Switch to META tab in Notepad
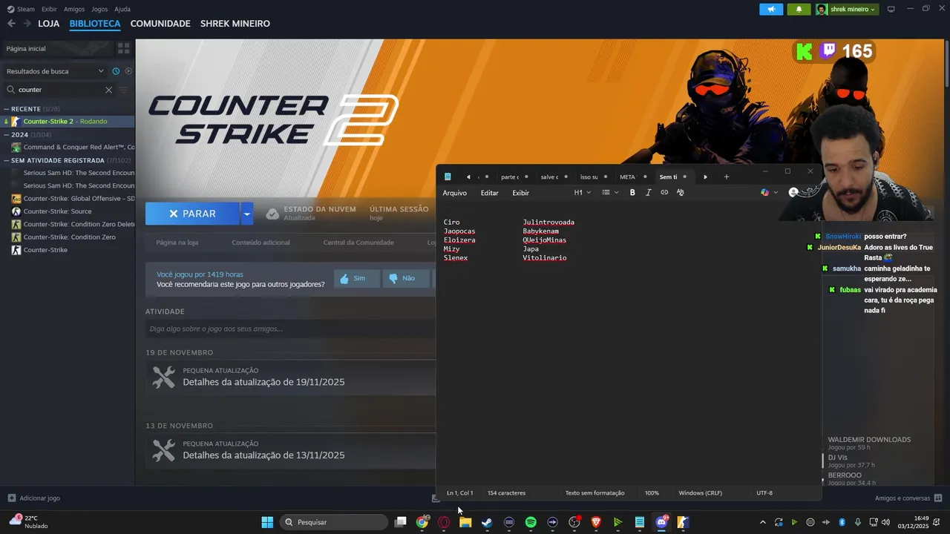Screen dimensions: 950x534 (628, 177)
